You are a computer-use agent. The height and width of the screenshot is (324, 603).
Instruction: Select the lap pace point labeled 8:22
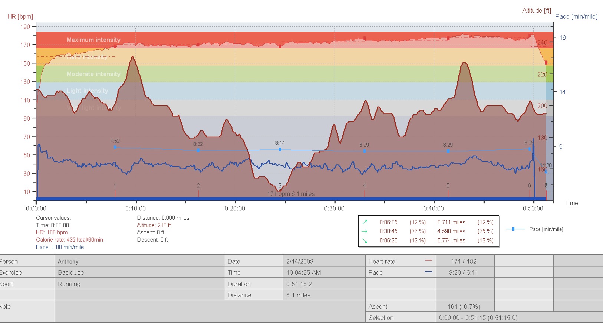pos(198,150)
